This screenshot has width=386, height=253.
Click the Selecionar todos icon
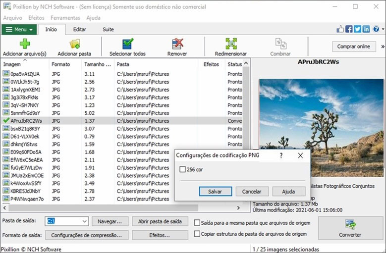[128, 44]
